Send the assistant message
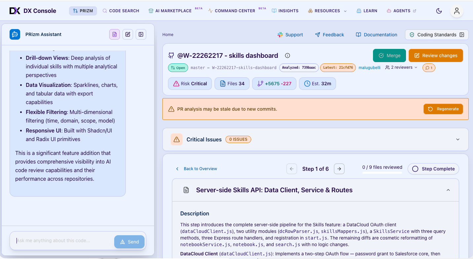Image resolution: width=473 pixels, height=259 pixels. [x=129, y=242]
